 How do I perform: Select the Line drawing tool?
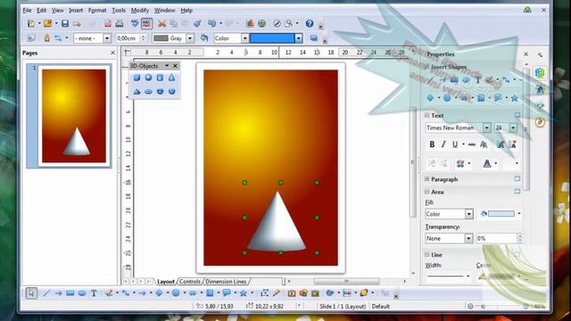tap(46, 293)
